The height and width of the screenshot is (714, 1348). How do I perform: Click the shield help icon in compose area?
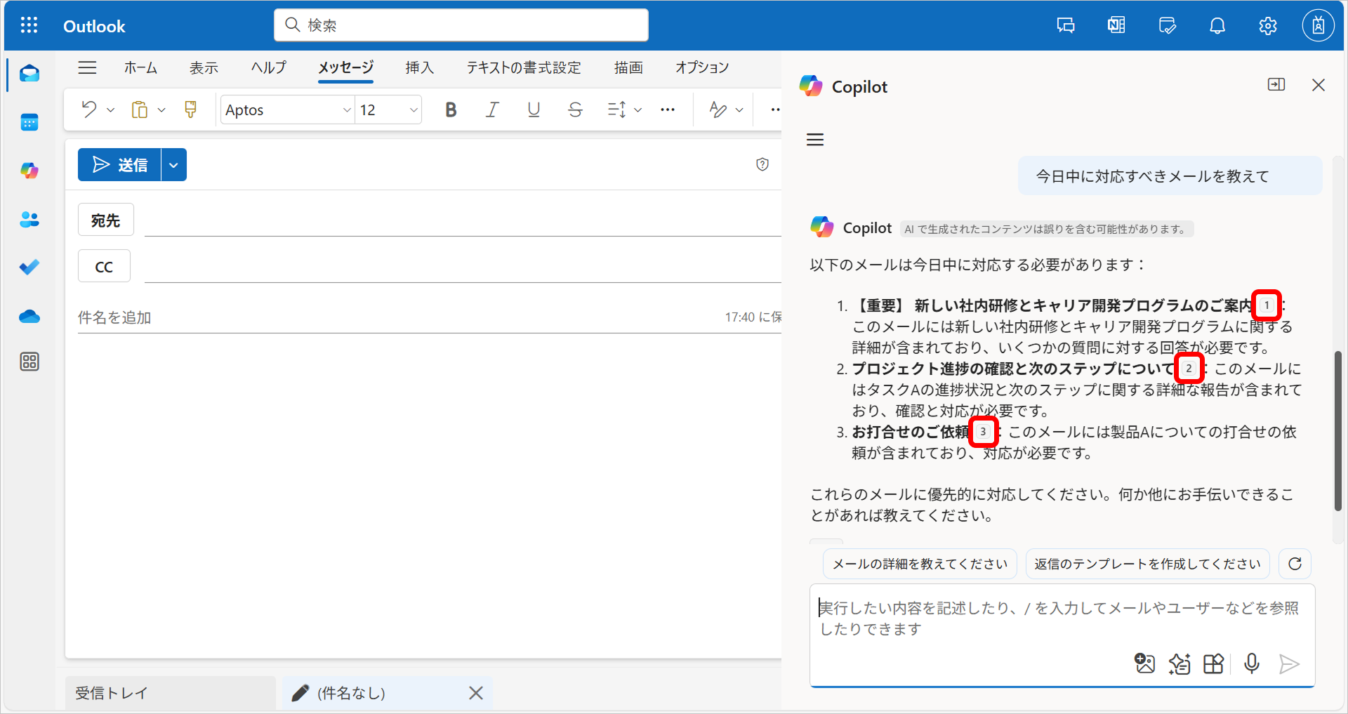pos(762,164)
